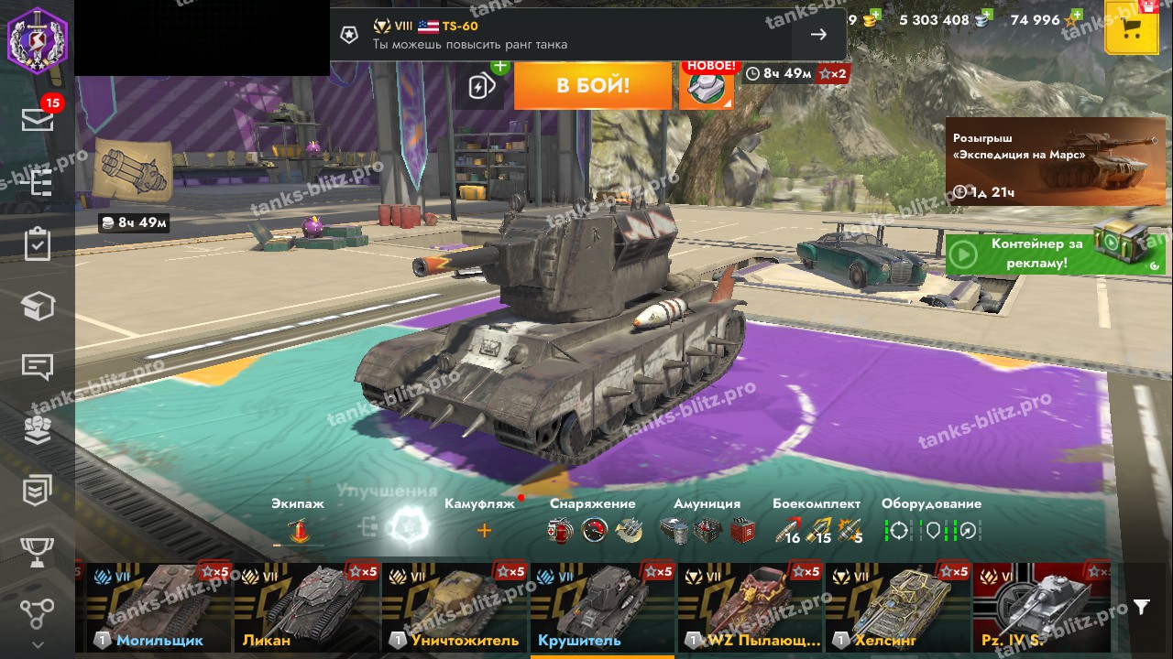Open the Экспедиция на Марс giveaway banner

1056,161
